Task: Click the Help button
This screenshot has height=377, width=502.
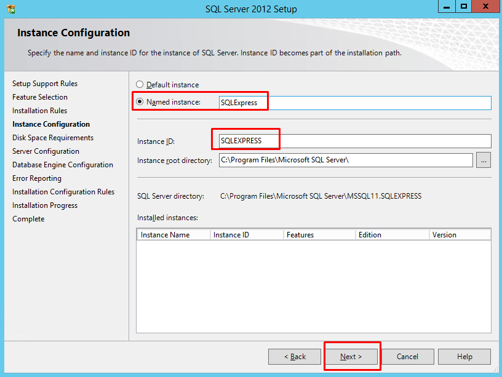Action: [464, 357]
